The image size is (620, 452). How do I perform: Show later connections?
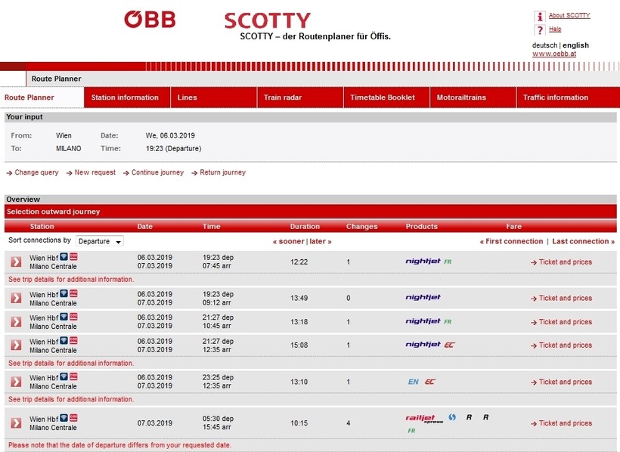click(321, 241)
